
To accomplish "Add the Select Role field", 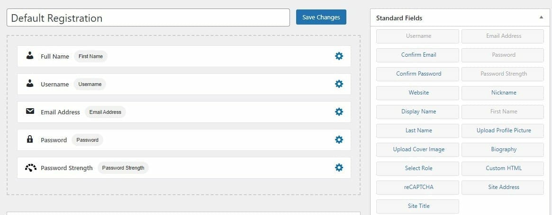I will tap(417, 168).
